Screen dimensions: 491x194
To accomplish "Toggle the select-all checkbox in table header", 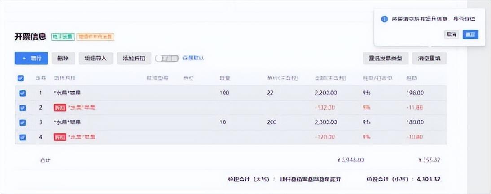I will [x=21, y=78].
